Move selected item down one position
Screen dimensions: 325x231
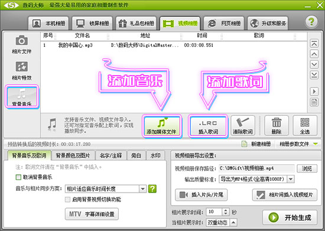tap(314, 64)
